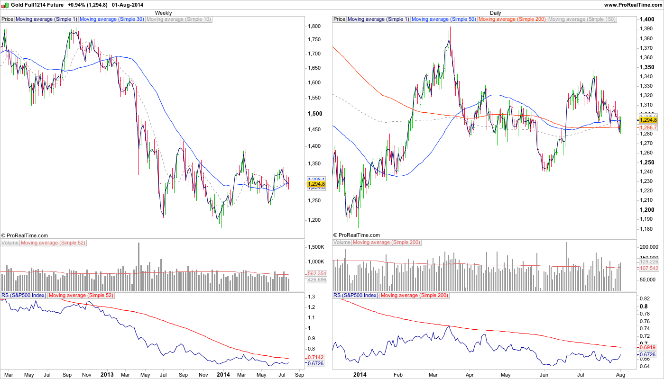Click the 2013 year label on Weekly time axis
Image resolution: width=664 pixels, height=379 pixels.
click(x=107, y=374)
